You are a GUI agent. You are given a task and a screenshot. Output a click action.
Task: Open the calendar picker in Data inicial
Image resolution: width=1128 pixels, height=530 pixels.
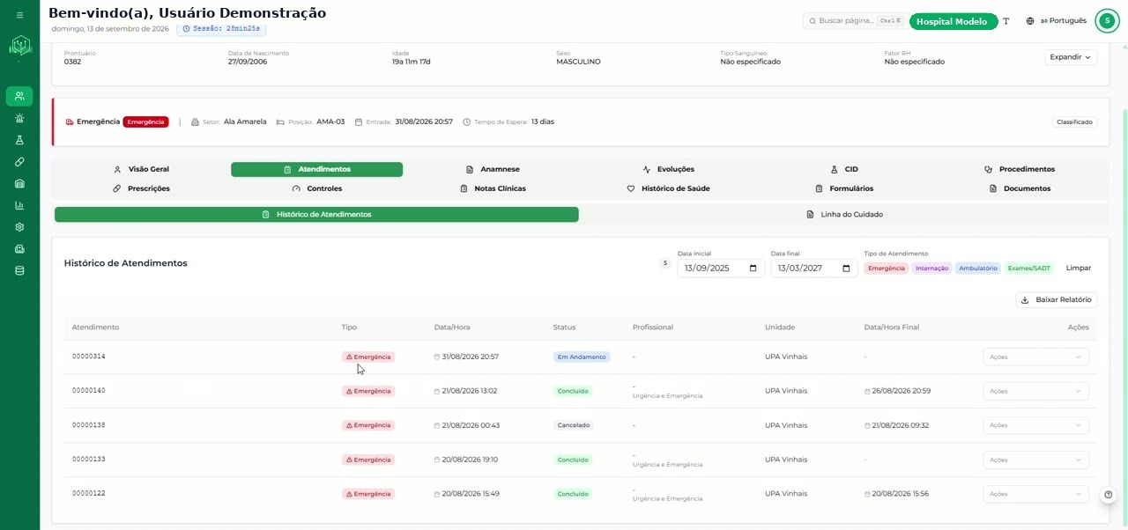click(753, 269)
